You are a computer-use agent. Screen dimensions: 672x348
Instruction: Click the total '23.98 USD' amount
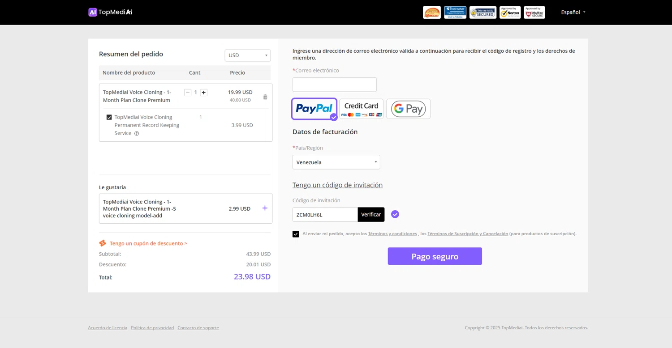tap(252, 276)
